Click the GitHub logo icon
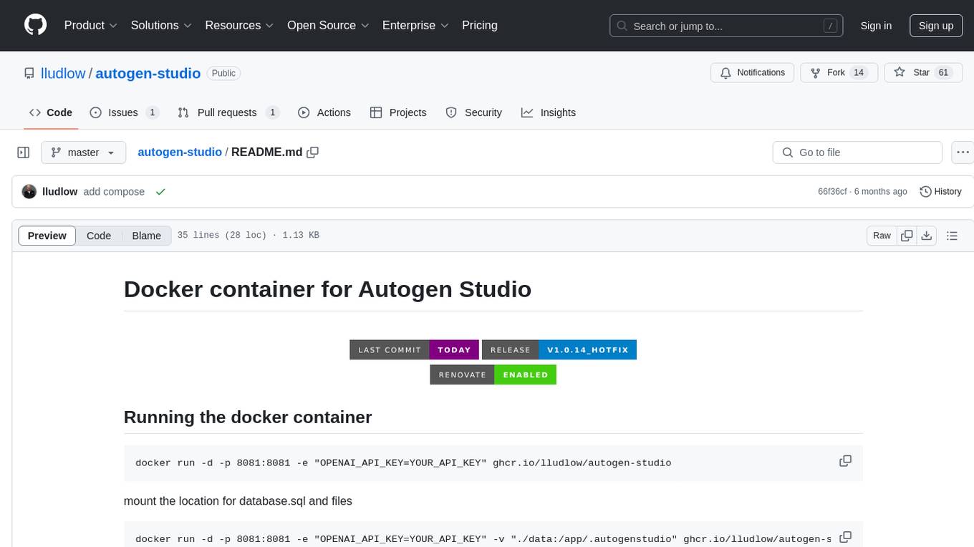 point(35,25)
